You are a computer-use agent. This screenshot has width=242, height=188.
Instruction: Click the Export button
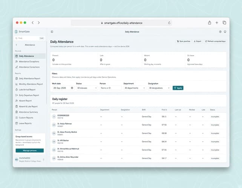click(x=198, y=41)
